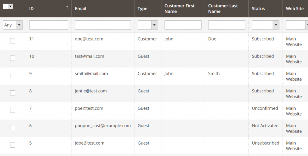Focus the ID filter input field
The height and width of the screenshot is (156, 308).
click(49, 25)
